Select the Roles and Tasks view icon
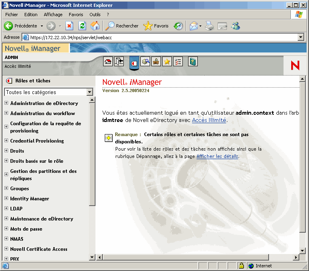Image resolution: width=309 pixels, height=271 pixels. click(134, 63)
